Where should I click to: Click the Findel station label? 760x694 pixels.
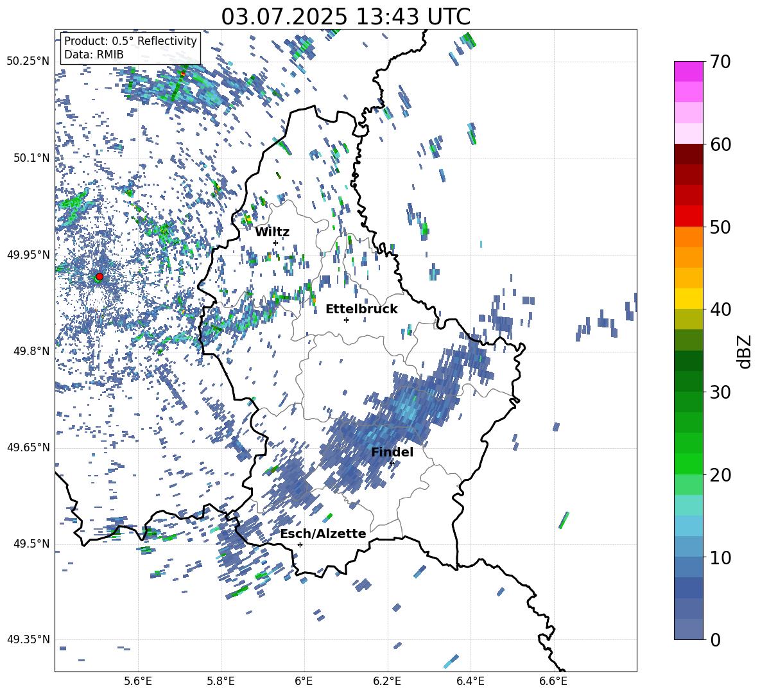click(392, 452)
